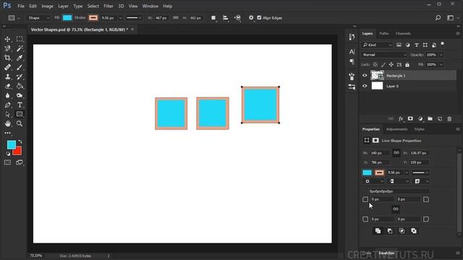Open the Filter menu
The width and height of the screenshot is (463, 260).
[109, 6]
